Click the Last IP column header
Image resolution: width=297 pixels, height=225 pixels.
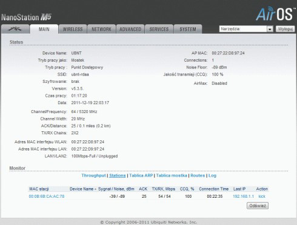click(x=239, y=189)
